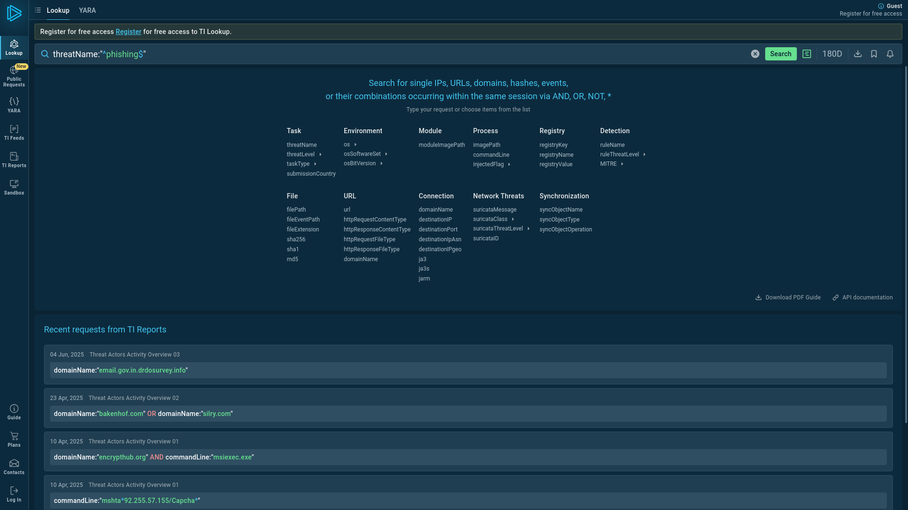Open the Lookup sidebar section
Viewport: 908px width, 510px height.
pyautogui.click(x=14, y=48)
